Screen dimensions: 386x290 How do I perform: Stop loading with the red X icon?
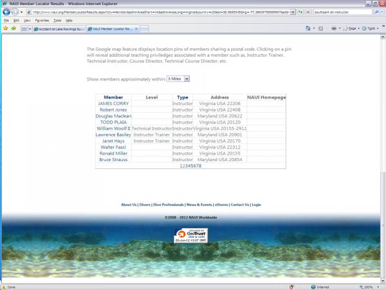308,12
